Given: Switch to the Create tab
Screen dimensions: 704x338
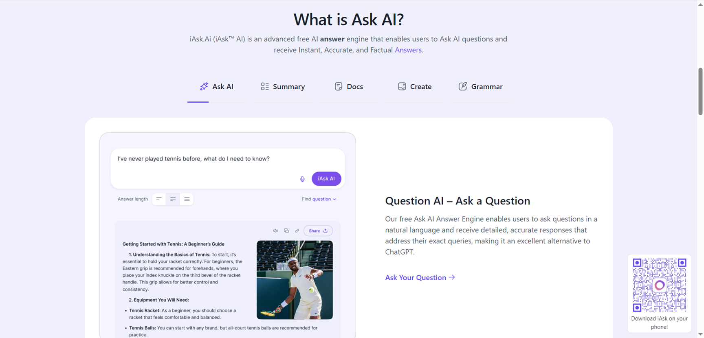Looking at the screenshot, I should [415, 86].
